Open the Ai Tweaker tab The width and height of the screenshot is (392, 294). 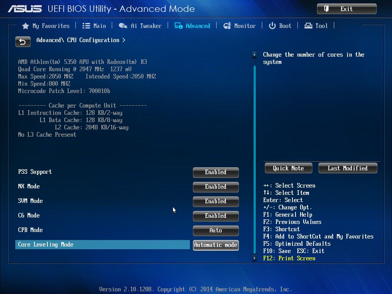click(140, 26)
